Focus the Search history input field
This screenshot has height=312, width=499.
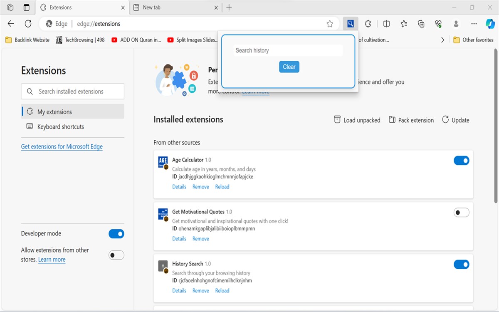coord(288,50)
